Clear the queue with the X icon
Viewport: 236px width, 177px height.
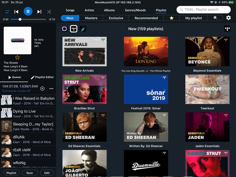pos(42,89)
